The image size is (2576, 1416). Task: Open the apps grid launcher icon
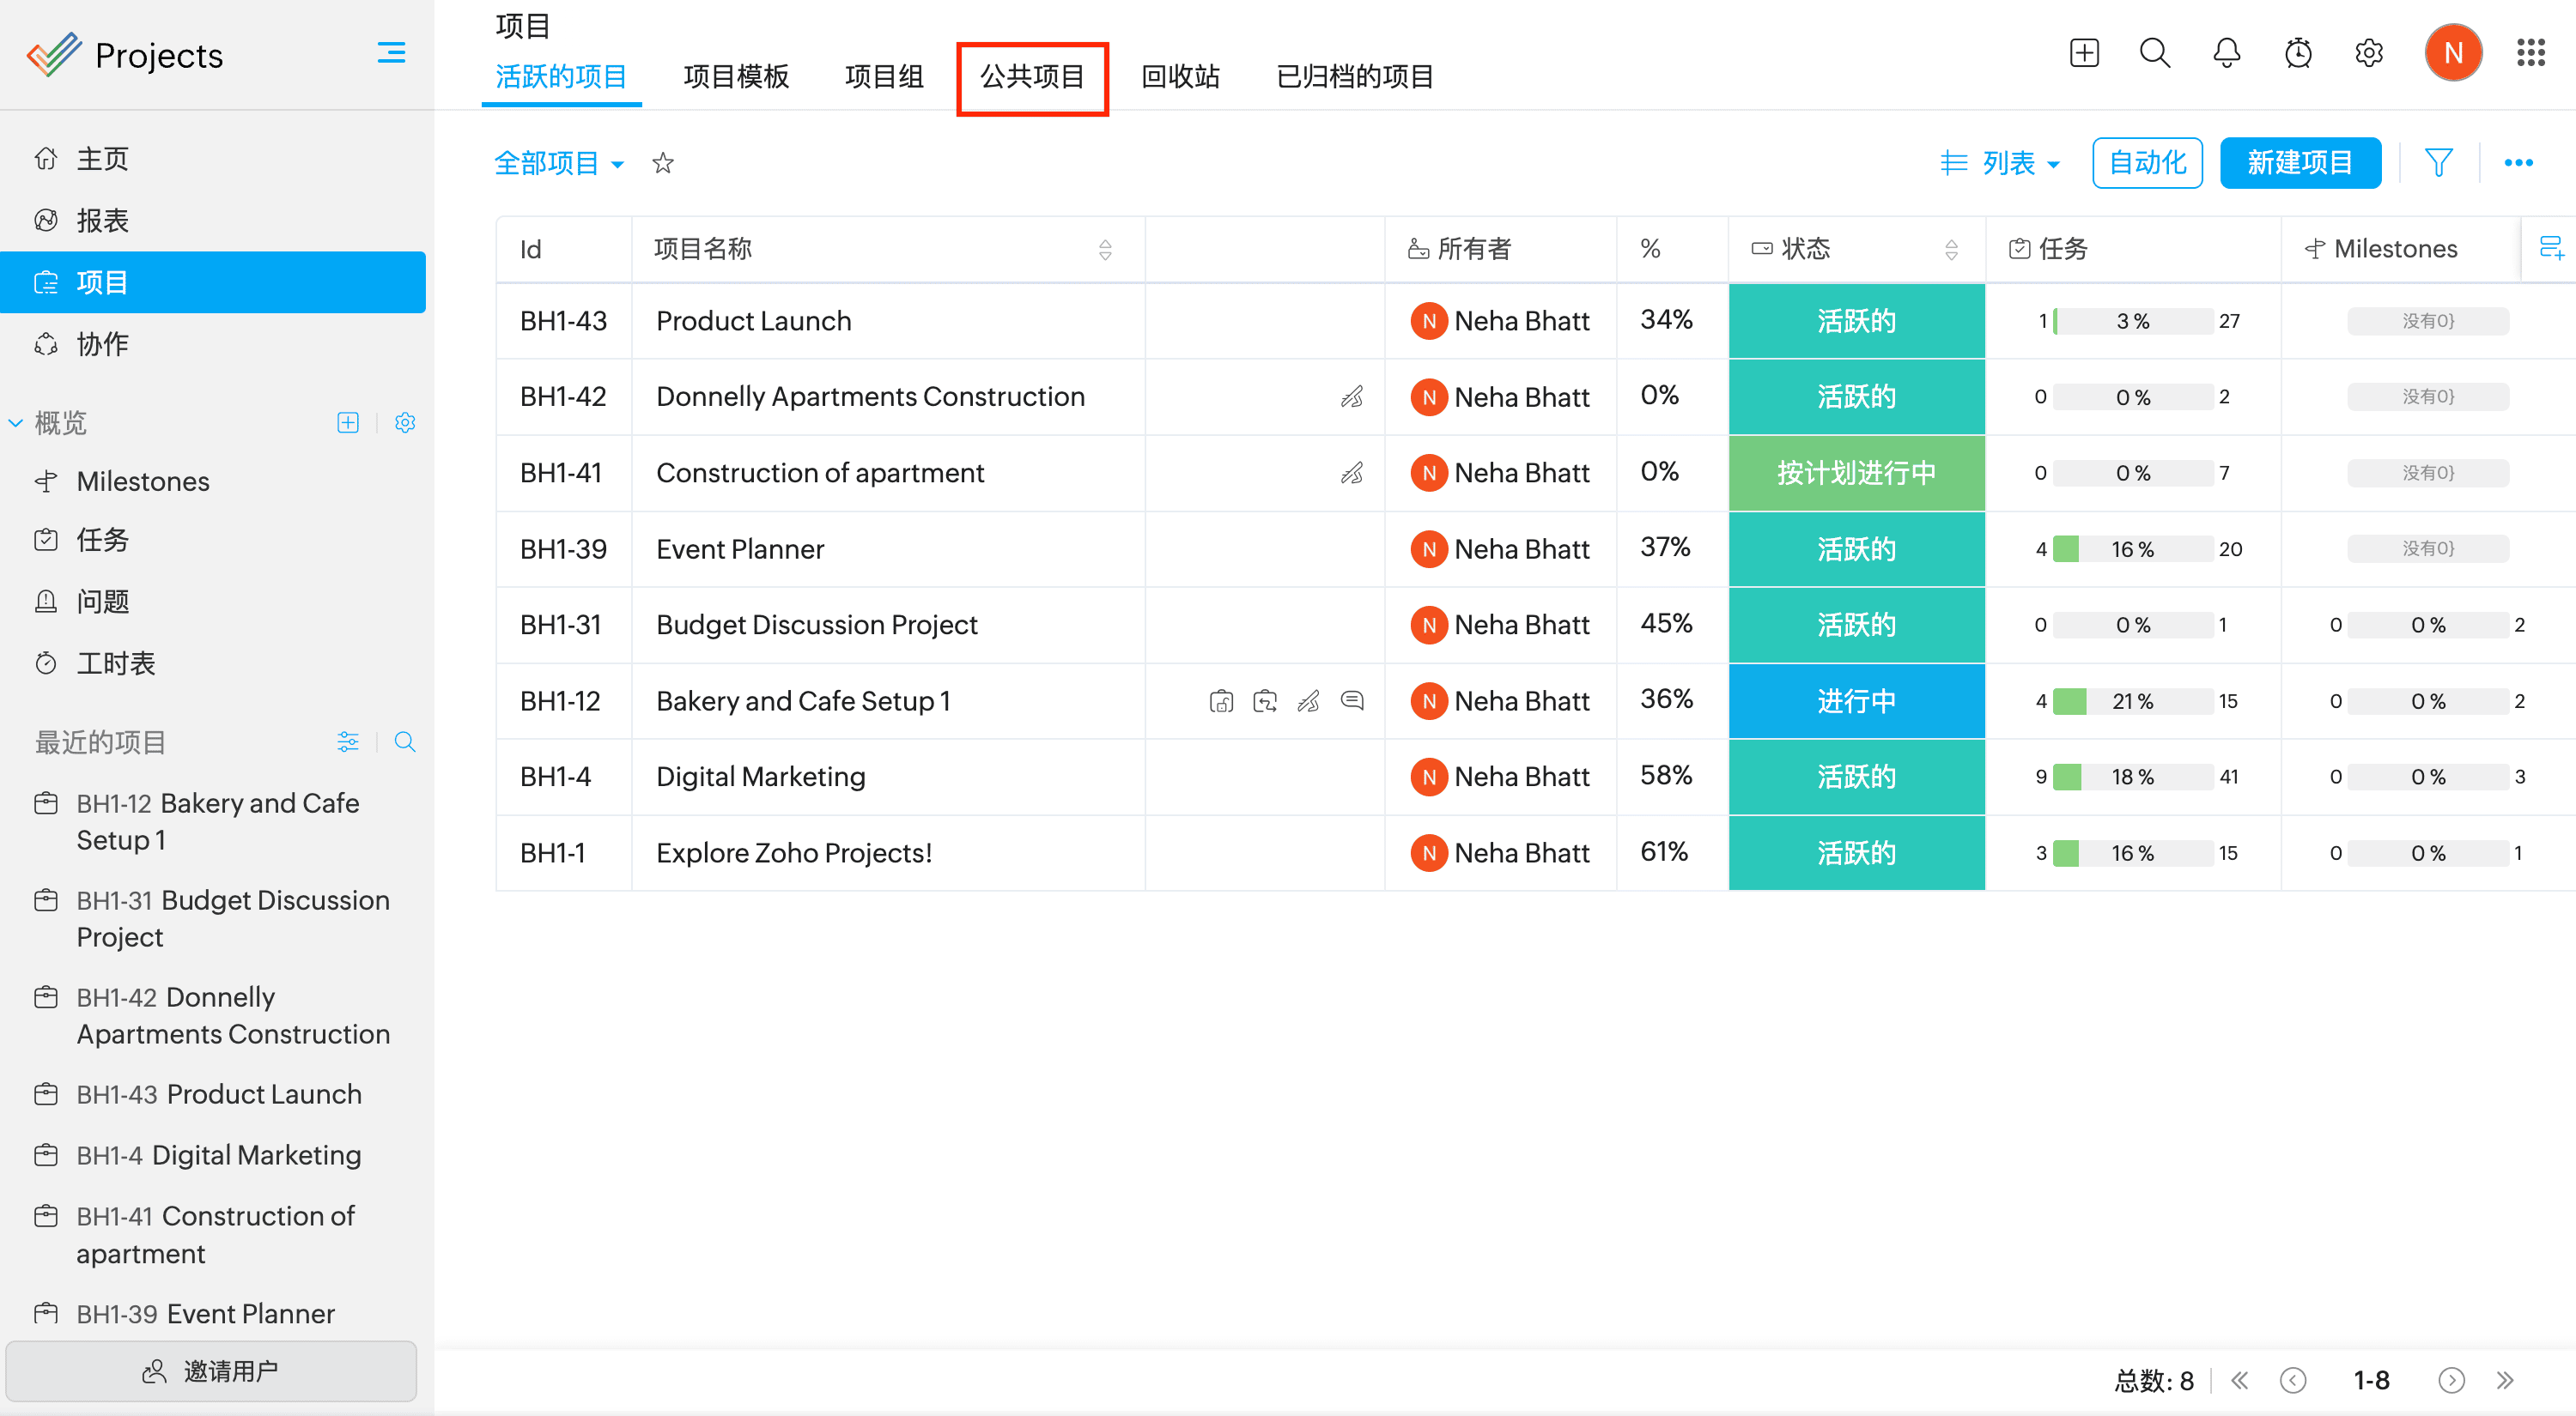point(2530,53)
